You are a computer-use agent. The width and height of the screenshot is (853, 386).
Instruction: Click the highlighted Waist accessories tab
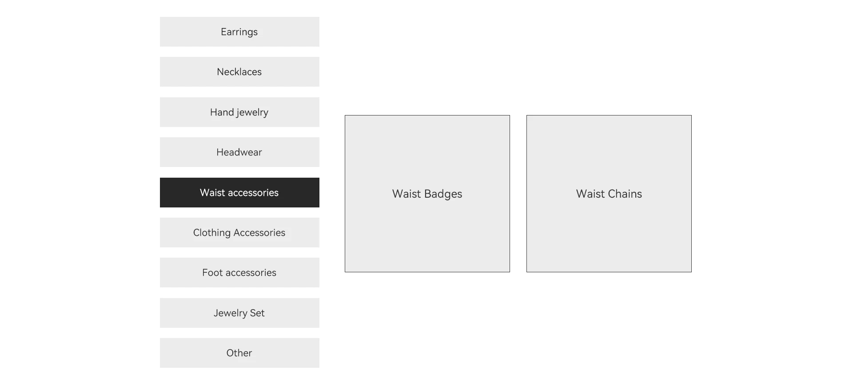pos(239,193)
